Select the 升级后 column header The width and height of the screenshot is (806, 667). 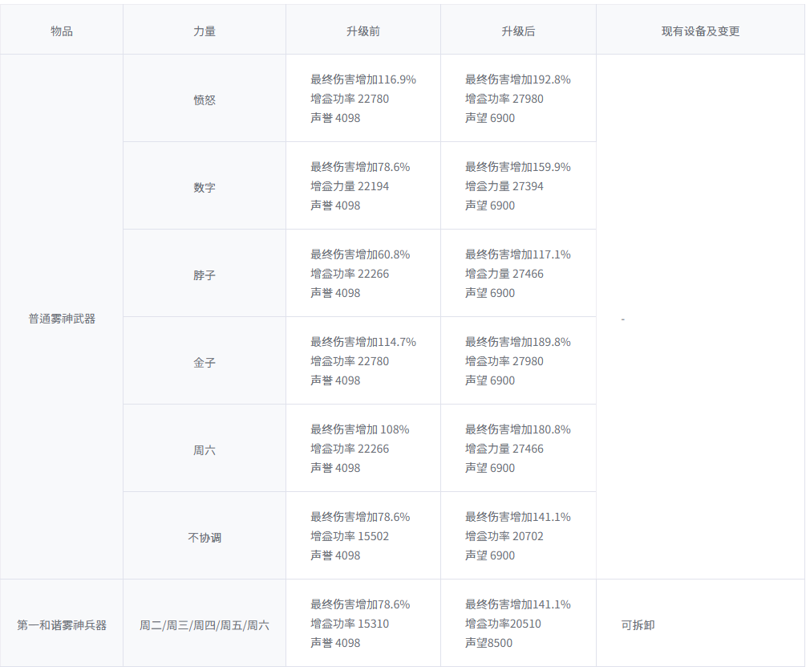click(x=517, y=28)
